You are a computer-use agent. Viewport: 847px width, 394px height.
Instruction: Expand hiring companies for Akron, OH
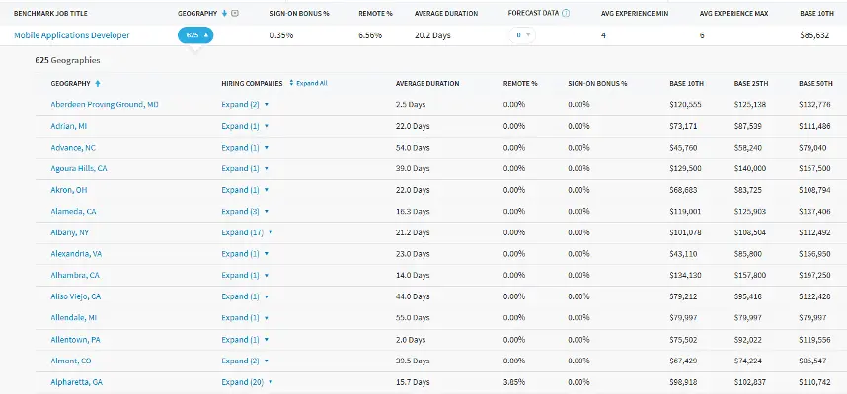coord(245,190)
